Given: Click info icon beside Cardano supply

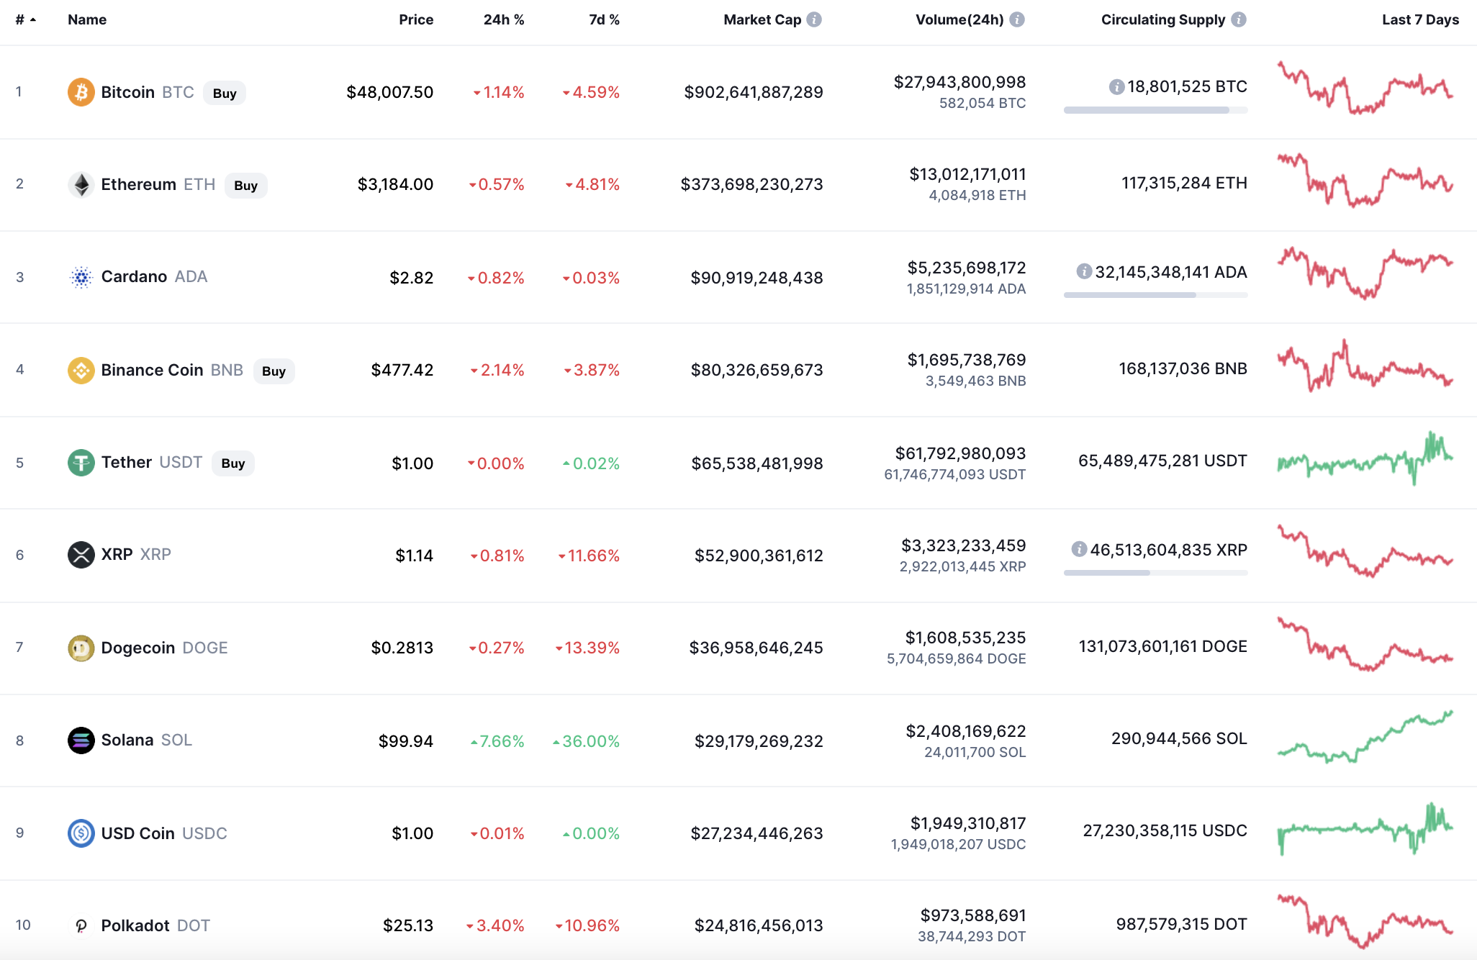Looking at the screenshot, I should tap(1084, 271).
